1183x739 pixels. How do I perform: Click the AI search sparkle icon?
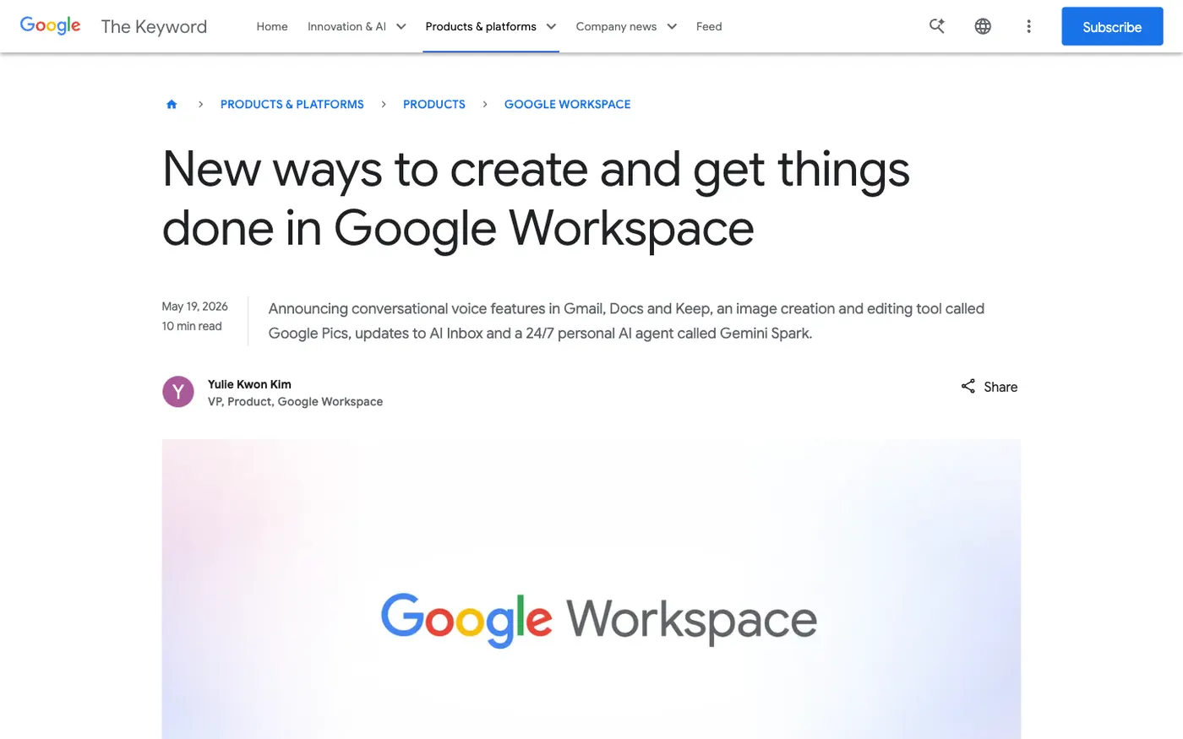click(937, 26)
